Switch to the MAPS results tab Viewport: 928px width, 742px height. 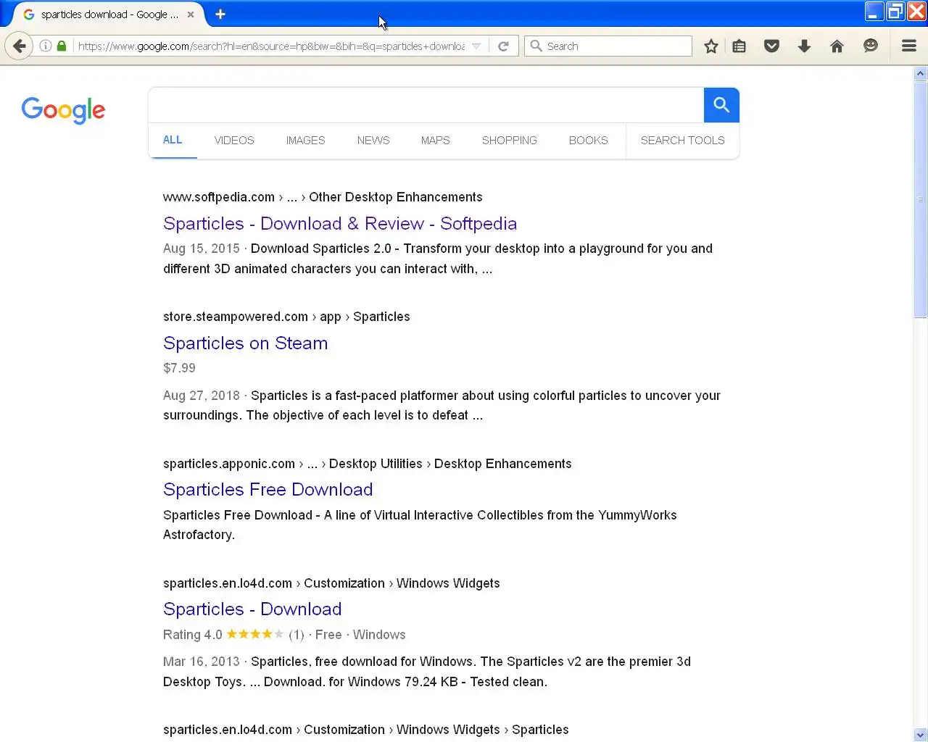point(436,140)
